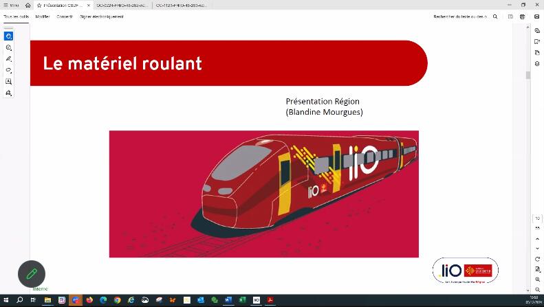The height and width of the screenshot is (307, 544).
Task: Open Google Chrome from the taskbar
Action: pyautogui.click(x=118, y=300)
